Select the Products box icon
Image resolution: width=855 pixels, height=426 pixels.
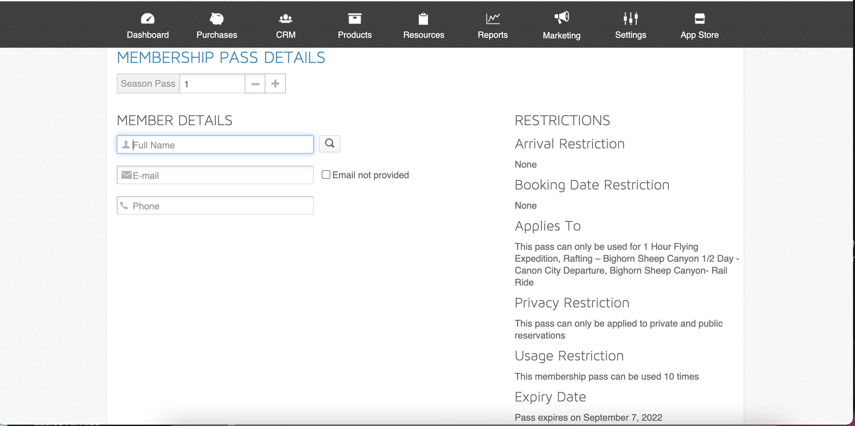click(355, 19)
